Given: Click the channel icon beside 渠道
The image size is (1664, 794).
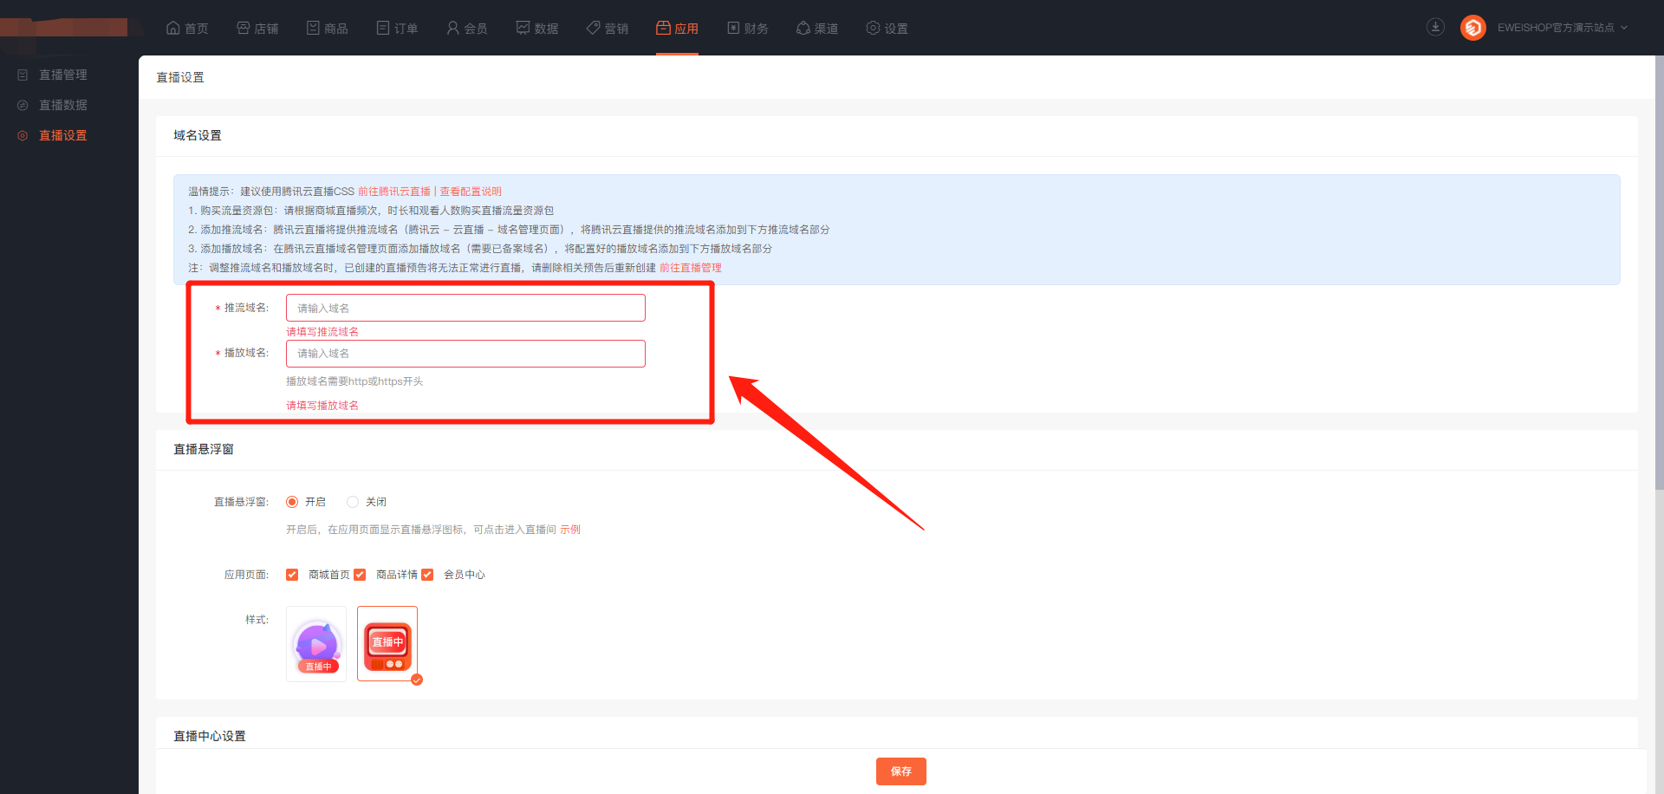Looking at the screenshot, I should [x=803, y=28].
